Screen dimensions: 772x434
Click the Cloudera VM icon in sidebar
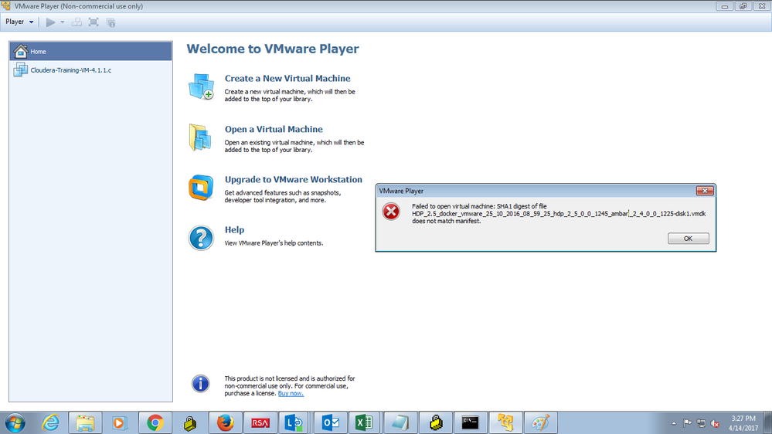21,70
